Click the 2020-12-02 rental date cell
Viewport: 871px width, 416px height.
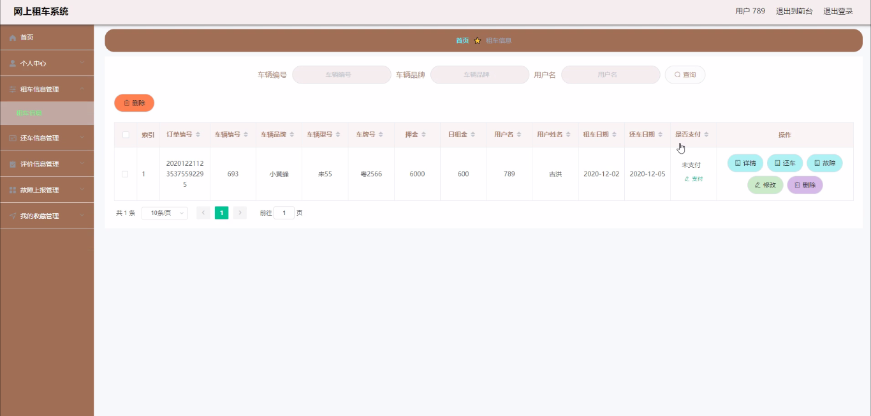pyautogui.click(x=601, y=174)
